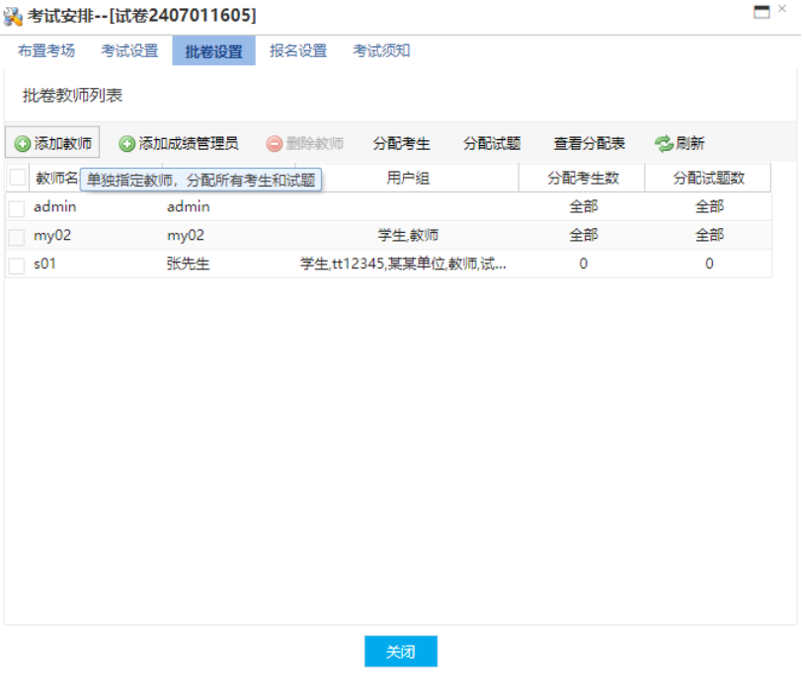The image size is (802, 681).
Task: Open the 考试须知 tab
Action: (381, 51)
